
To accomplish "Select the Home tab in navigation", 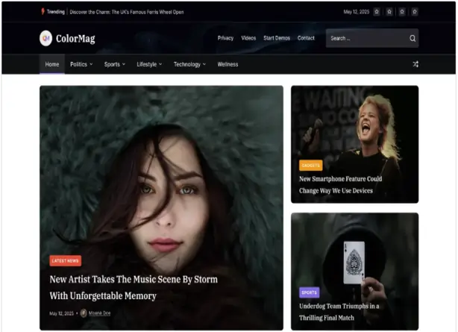I will (51, 64).
